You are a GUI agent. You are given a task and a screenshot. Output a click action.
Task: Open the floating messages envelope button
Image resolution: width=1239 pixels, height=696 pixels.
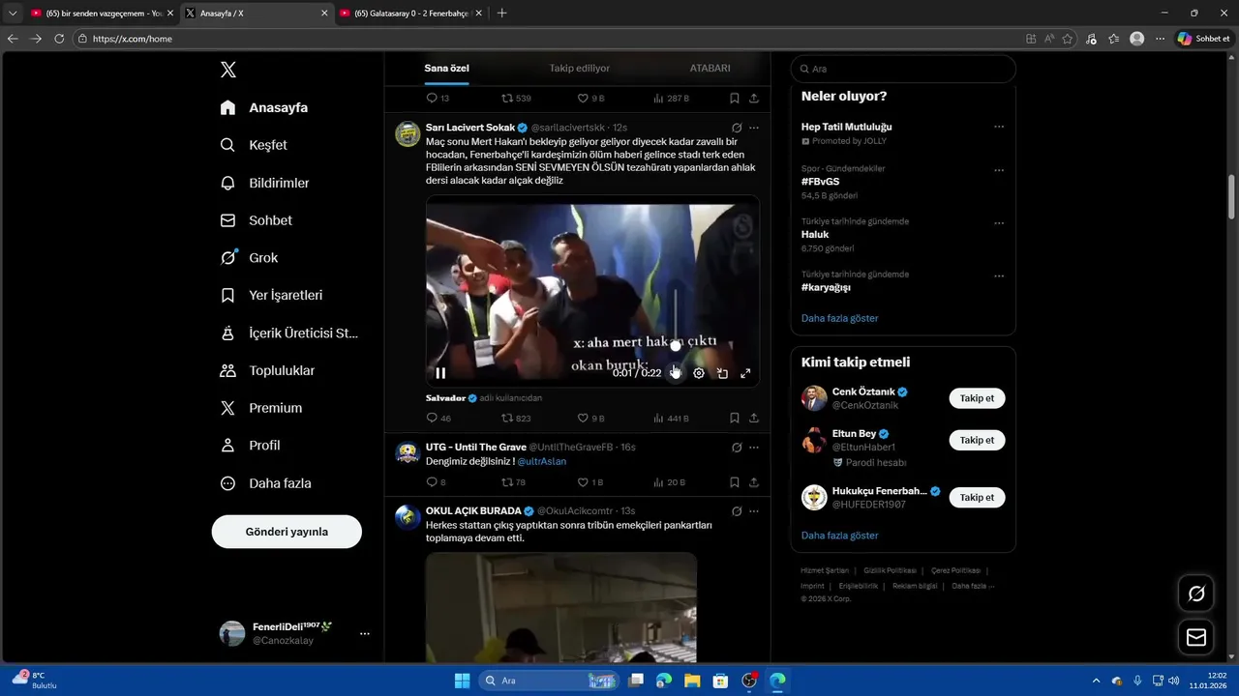1196,637
